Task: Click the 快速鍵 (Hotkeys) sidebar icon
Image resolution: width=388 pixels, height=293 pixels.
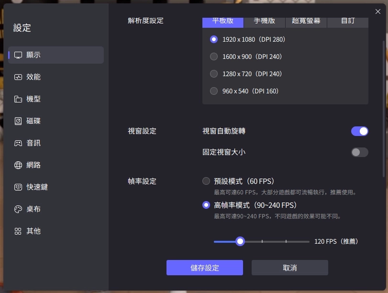Action: (x=17, y=187)
